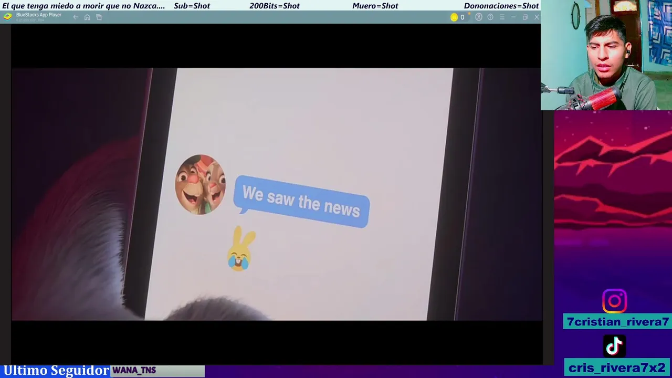672x378 pixels.
Task: Minimize the BlueStacks window
Action: coord(513,17)
